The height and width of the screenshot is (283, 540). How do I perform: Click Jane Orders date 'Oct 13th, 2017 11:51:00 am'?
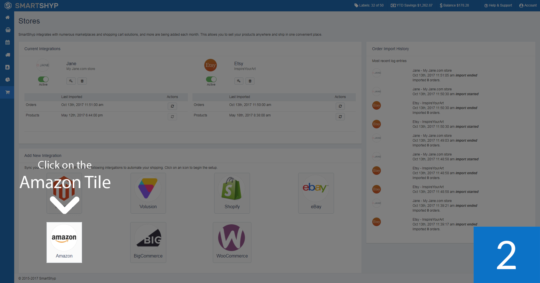pos(82,105)
